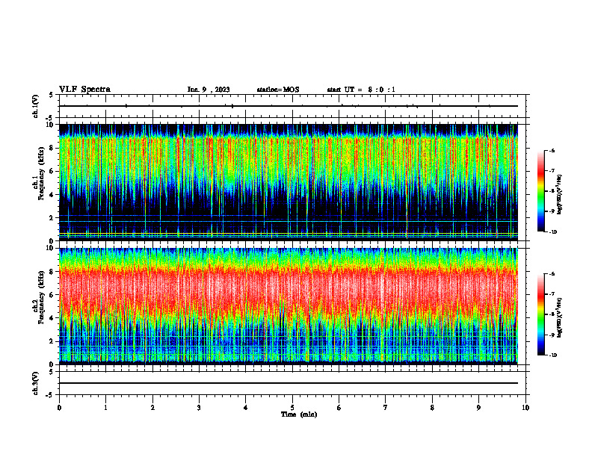This screenshot has height=457, width=592.
Task: Click the "station=MOS" header label
Action: (x=278, y=90)
